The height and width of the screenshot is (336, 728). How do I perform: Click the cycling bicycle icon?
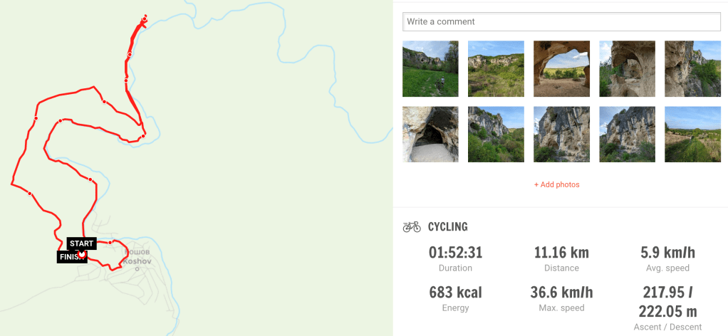pyautogui.click(x=412, y=227)
